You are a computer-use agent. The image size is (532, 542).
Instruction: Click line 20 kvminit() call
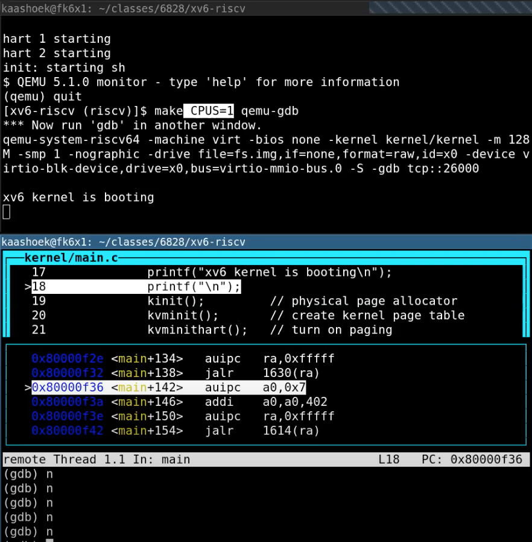point(183,316)
